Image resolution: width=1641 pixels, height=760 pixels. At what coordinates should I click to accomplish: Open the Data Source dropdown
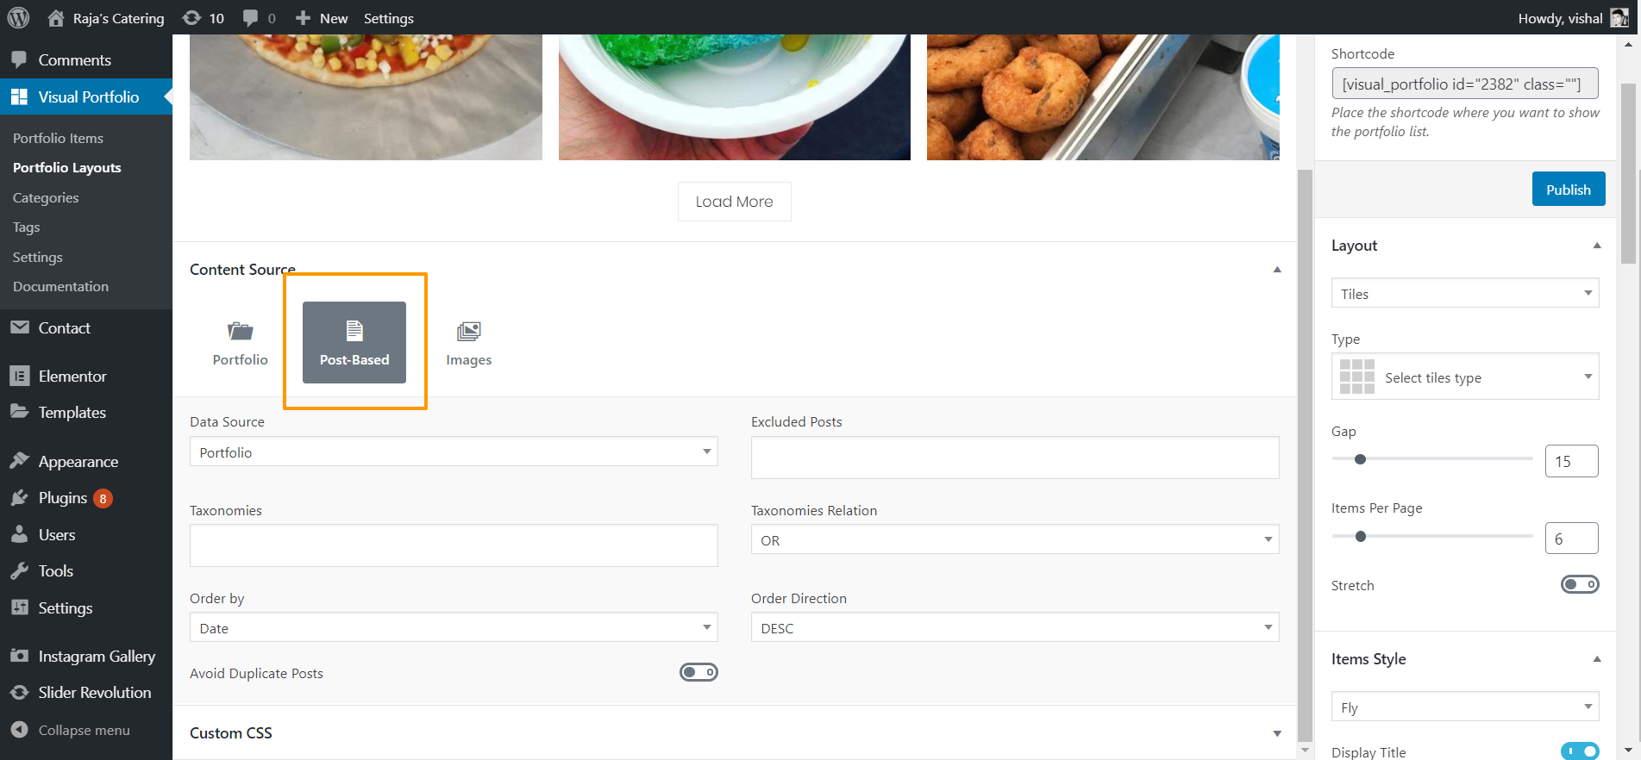click(x=454, y=452)
